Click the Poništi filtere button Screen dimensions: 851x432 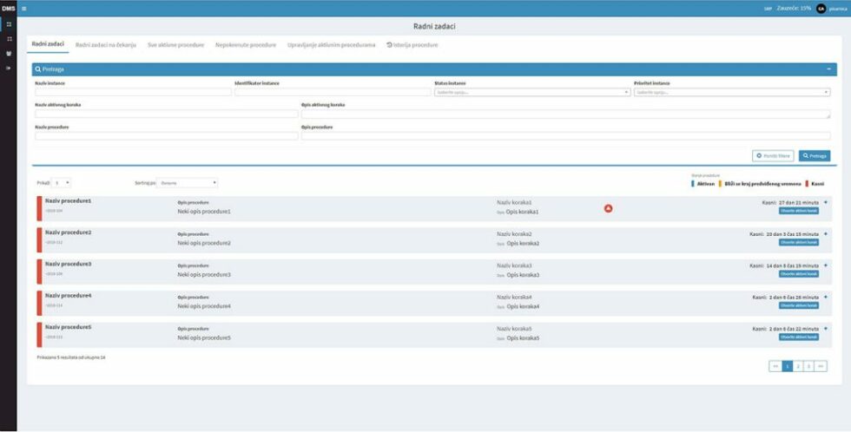coord(773,156)
